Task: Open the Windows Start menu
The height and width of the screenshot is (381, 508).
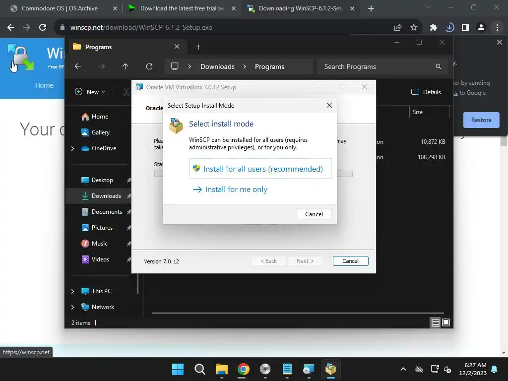Action: click(x=178, y=369)
